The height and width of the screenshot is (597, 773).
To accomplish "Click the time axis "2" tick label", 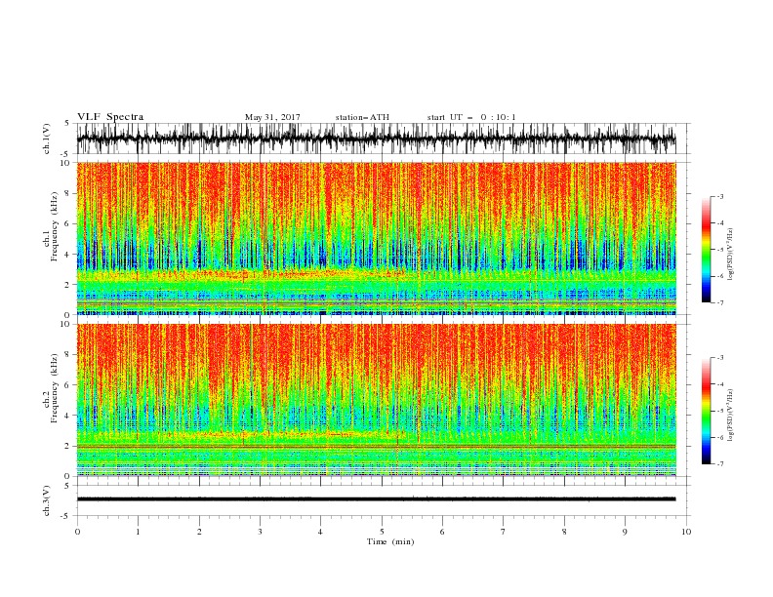I will (x=199, y=532).
